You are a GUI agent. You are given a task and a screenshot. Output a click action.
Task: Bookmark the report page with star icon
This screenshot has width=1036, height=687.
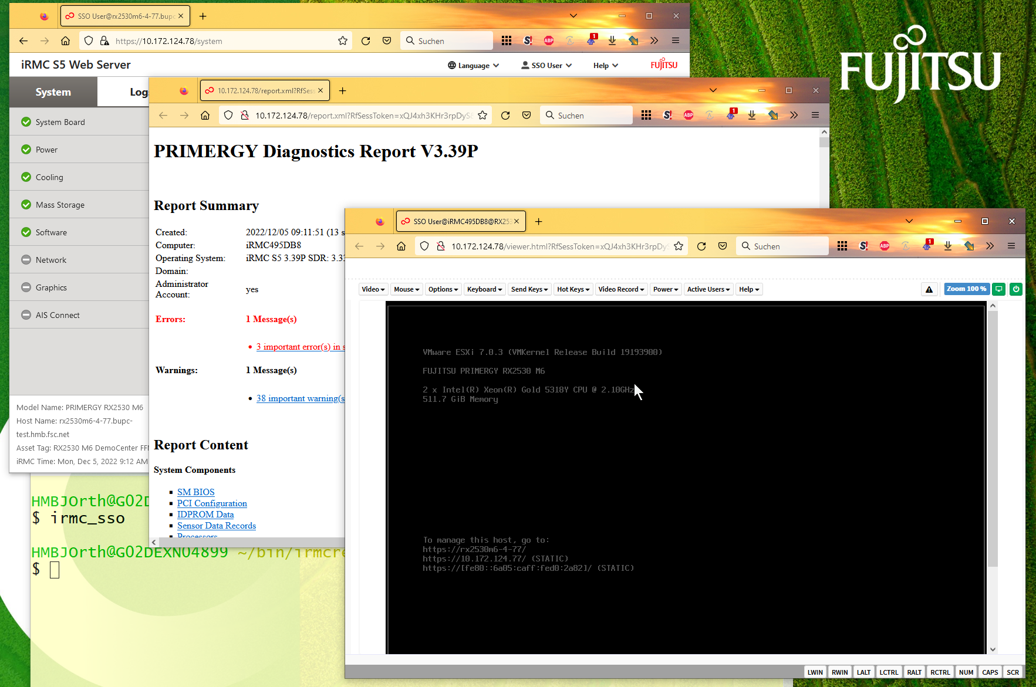[x=482, y=116]
